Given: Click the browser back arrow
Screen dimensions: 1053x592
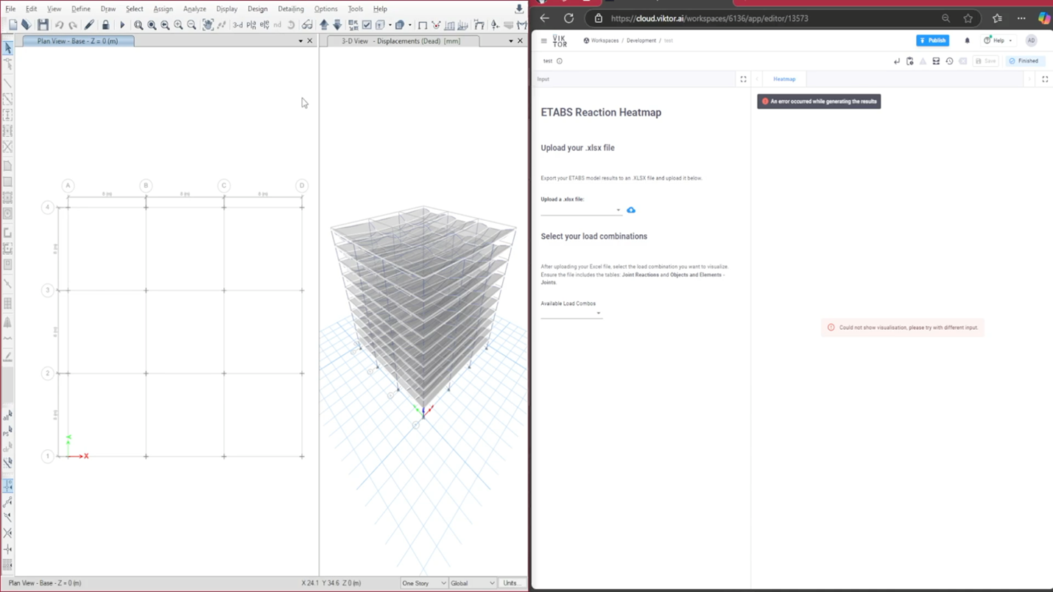Looking at the screenshot, I should click(545, 18).
